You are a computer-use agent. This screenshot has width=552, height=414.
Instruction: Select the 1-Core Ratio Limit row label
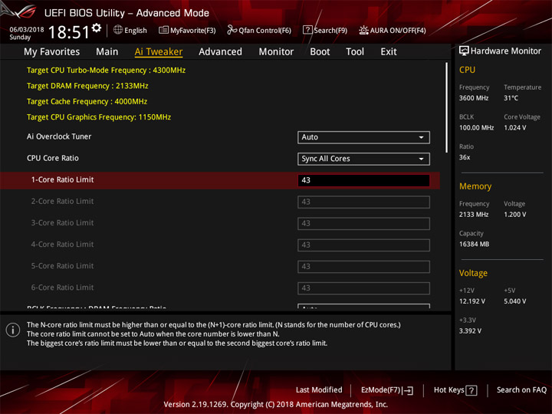pyautogui.click(x=62, y=179)
